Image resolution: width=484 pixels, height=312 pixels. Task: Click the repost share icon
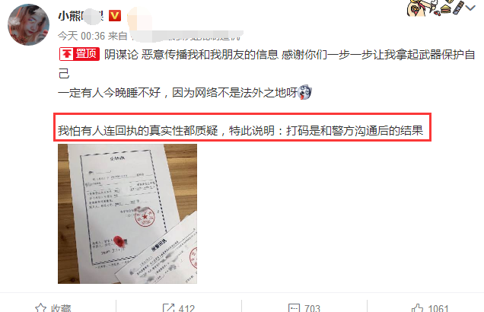pyautogui.click(x=168, y=307)
